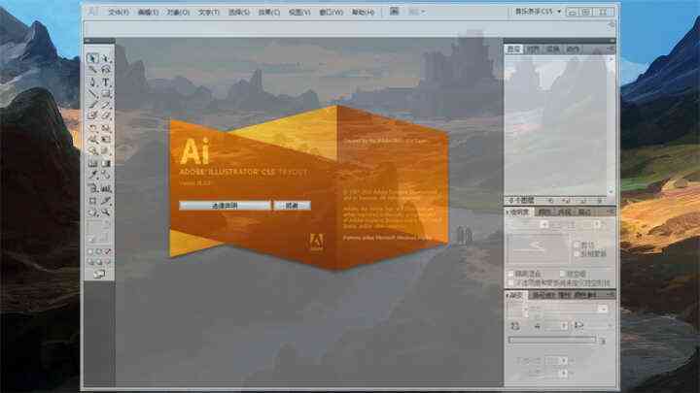Select the Type (T) tool
The height and width of the screenshot is (393, 700).
click(106, 82)
